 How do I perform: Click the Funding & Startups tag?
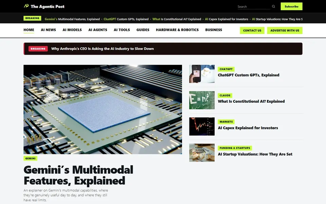pyautogui.click(x=235, y=148)
